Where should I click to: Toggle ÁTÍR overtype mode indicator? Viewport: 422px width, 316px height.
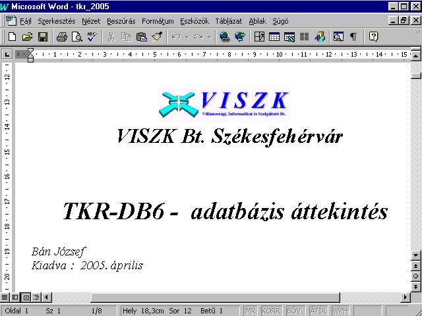coord(318,311)
